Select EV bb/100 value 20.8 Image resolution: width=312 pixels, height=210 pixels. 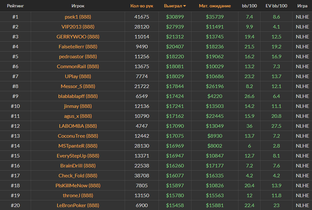276,116
